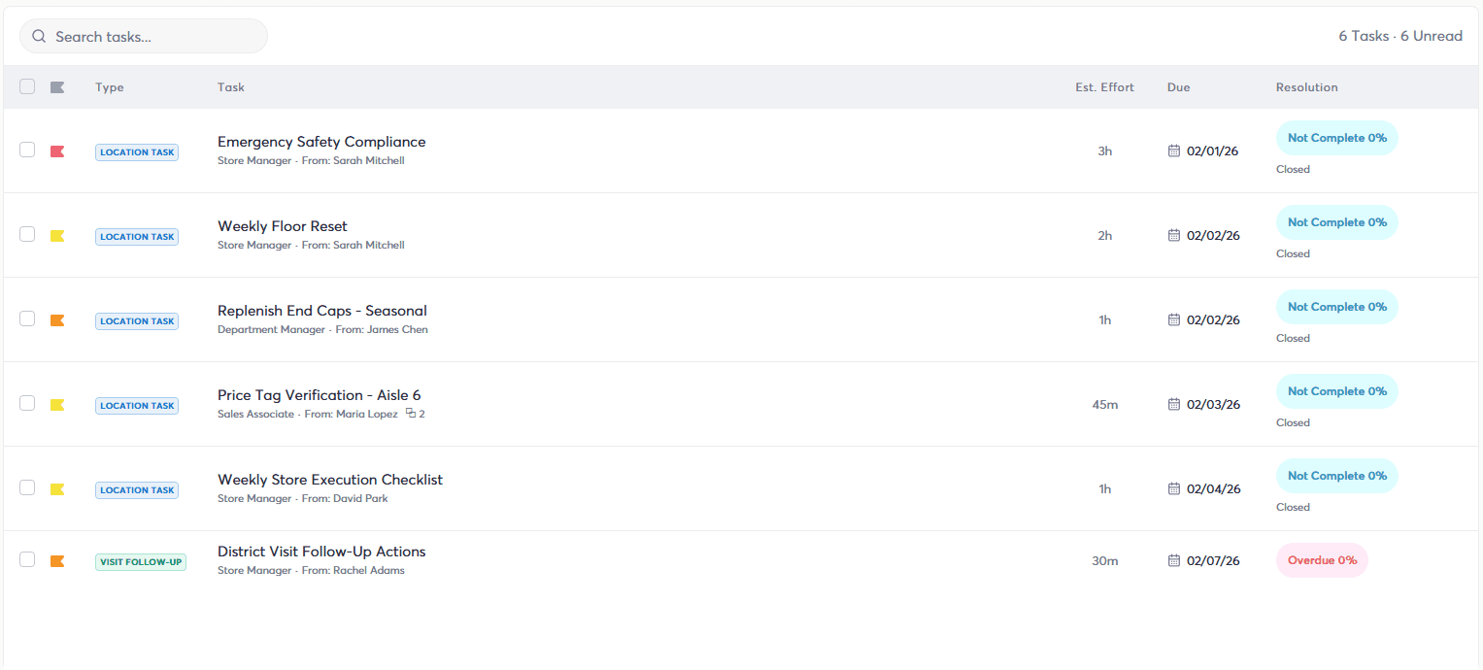Select the checkbox for Price Tag Verification row
Screen dimensions: 1483x670
tap(27, 403)
